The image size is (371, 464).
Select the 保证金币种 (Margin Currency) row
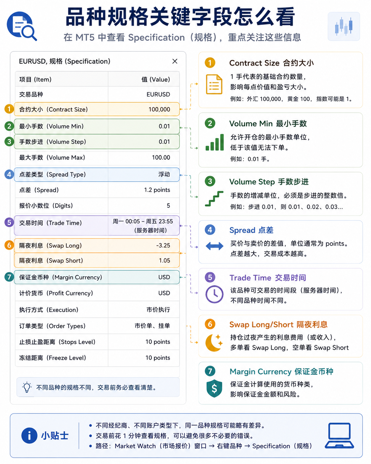(x=97, y=277)
